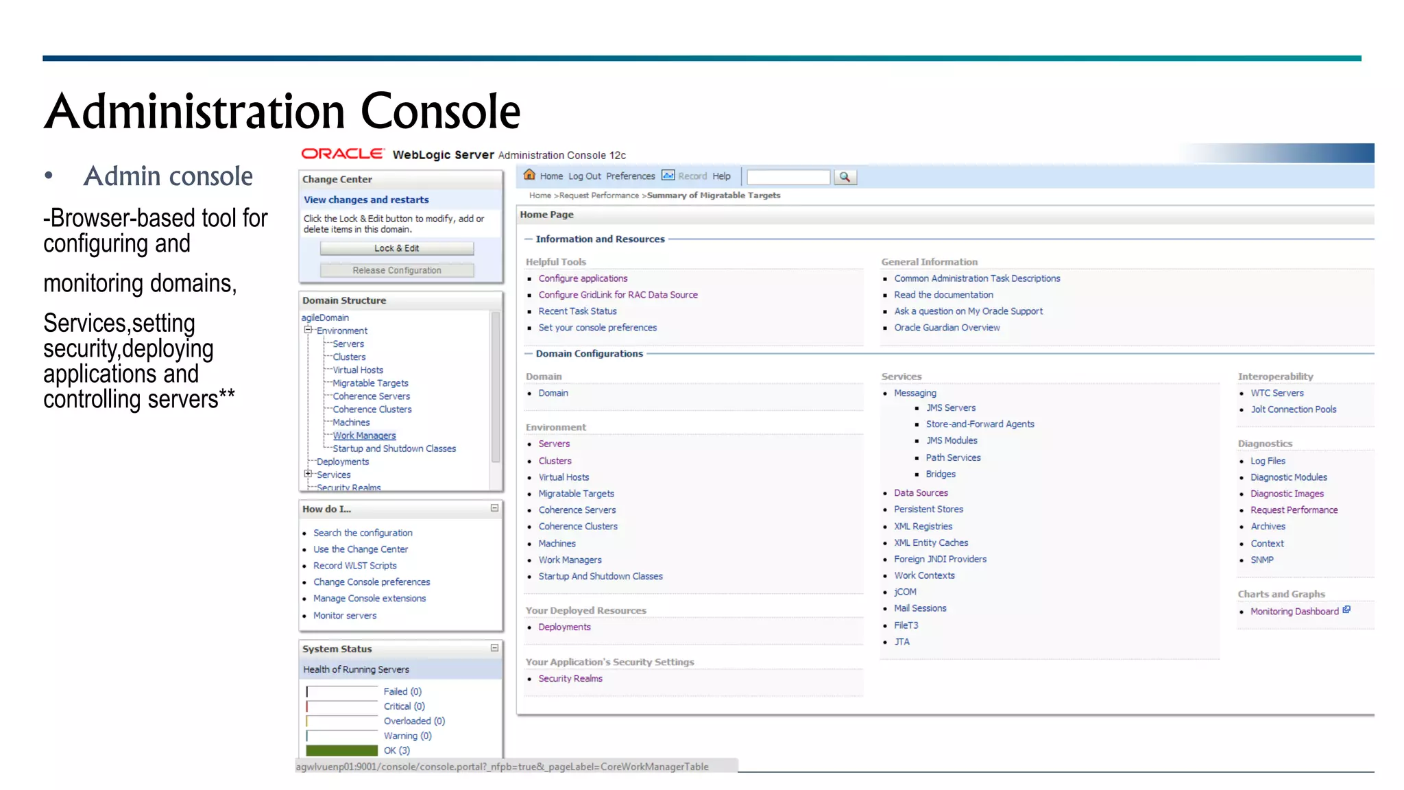Viewport: 1404px width, 790px height.
Task: Open Mail Sessions link
Action: (x=920, y=608)
